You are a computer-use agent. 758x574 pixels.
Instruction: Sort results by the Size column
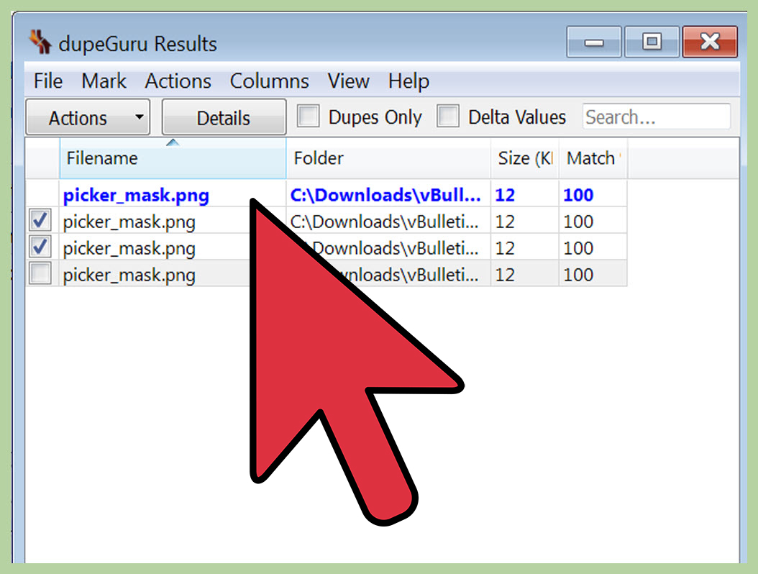click(x=524, y=158)
